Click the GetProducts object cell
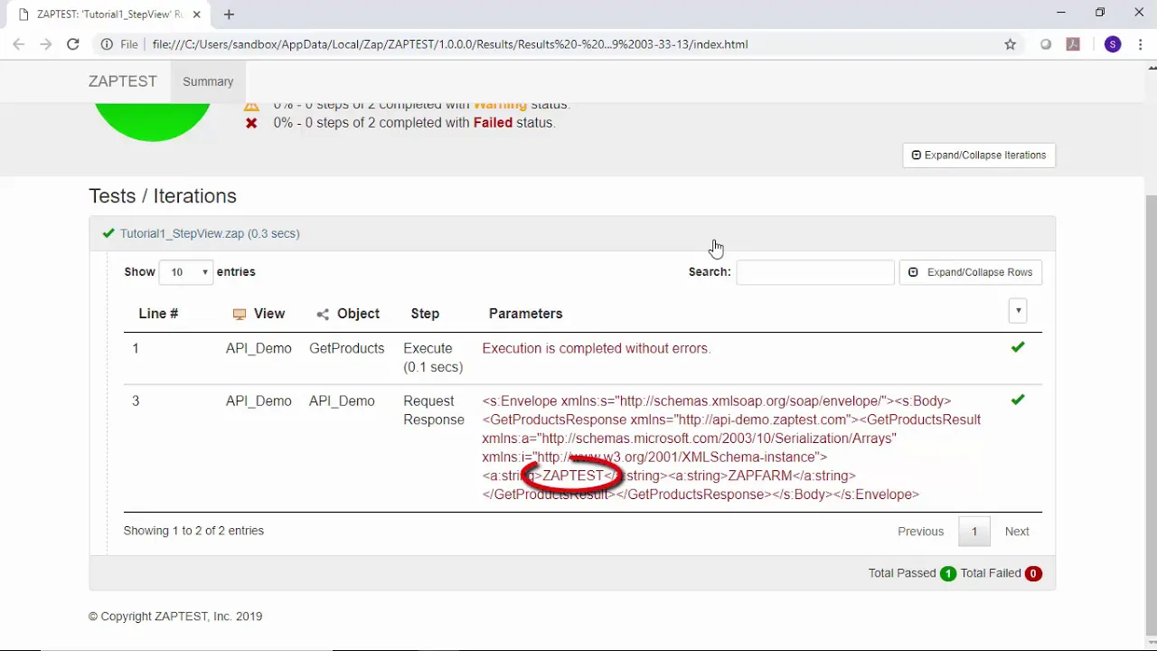1157x651 pixels. (346, 348)
